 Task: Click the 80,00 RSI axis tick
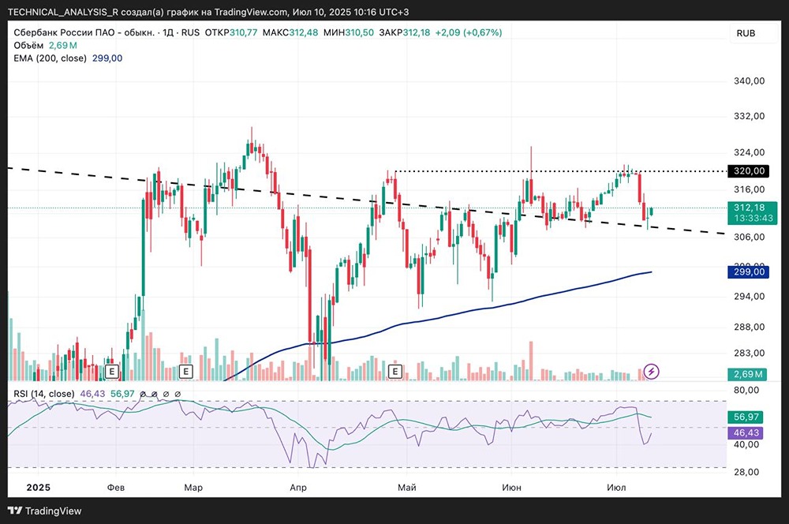click(746, 390)
